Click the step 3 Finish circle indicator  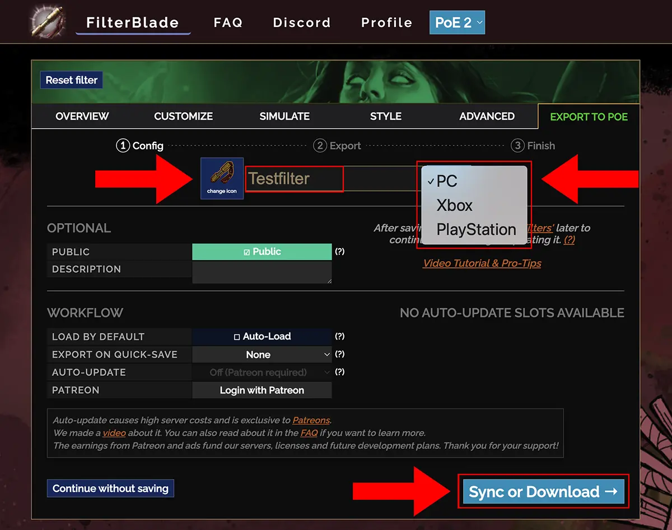coord(518,146)
